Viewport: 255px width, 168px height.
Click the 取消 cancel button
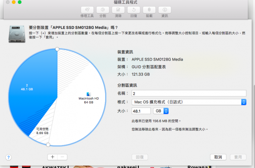tap(218, 157)
